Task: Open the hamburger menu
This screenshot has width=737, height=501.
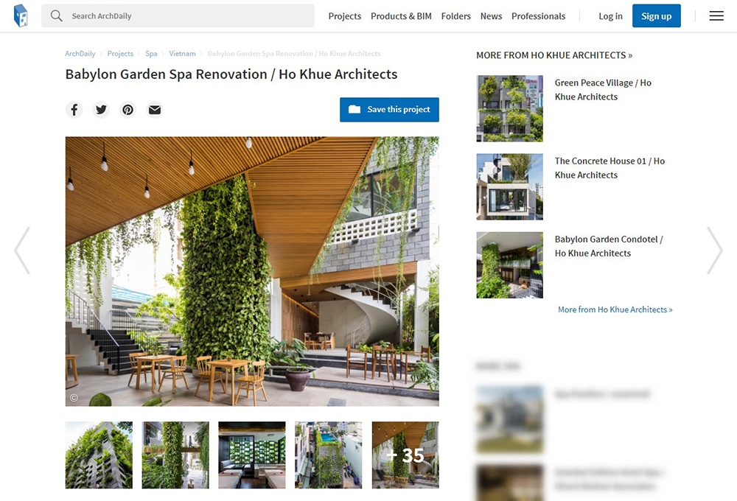Action: (x=716, y=16)
